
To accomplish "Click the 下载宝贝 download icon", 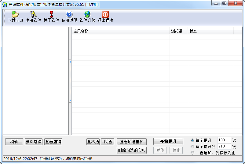I will tap(15, 14).
